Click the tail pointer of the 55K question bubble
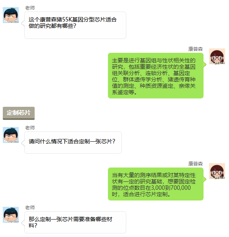The height and width of the screenshot is (237, 229). [x=23, y=23]
